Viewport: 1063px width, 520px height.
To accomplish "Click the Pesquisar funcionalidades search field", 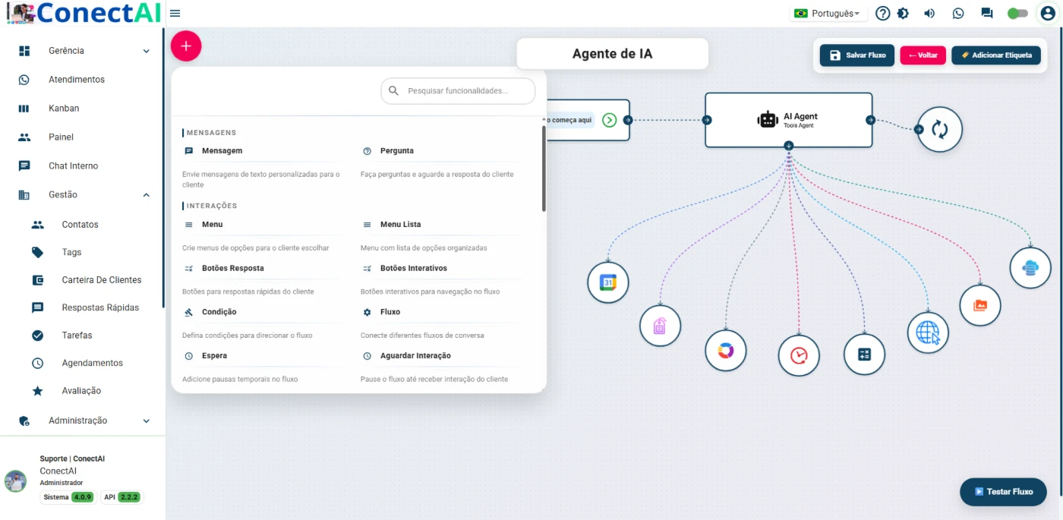I will [458, 90].
